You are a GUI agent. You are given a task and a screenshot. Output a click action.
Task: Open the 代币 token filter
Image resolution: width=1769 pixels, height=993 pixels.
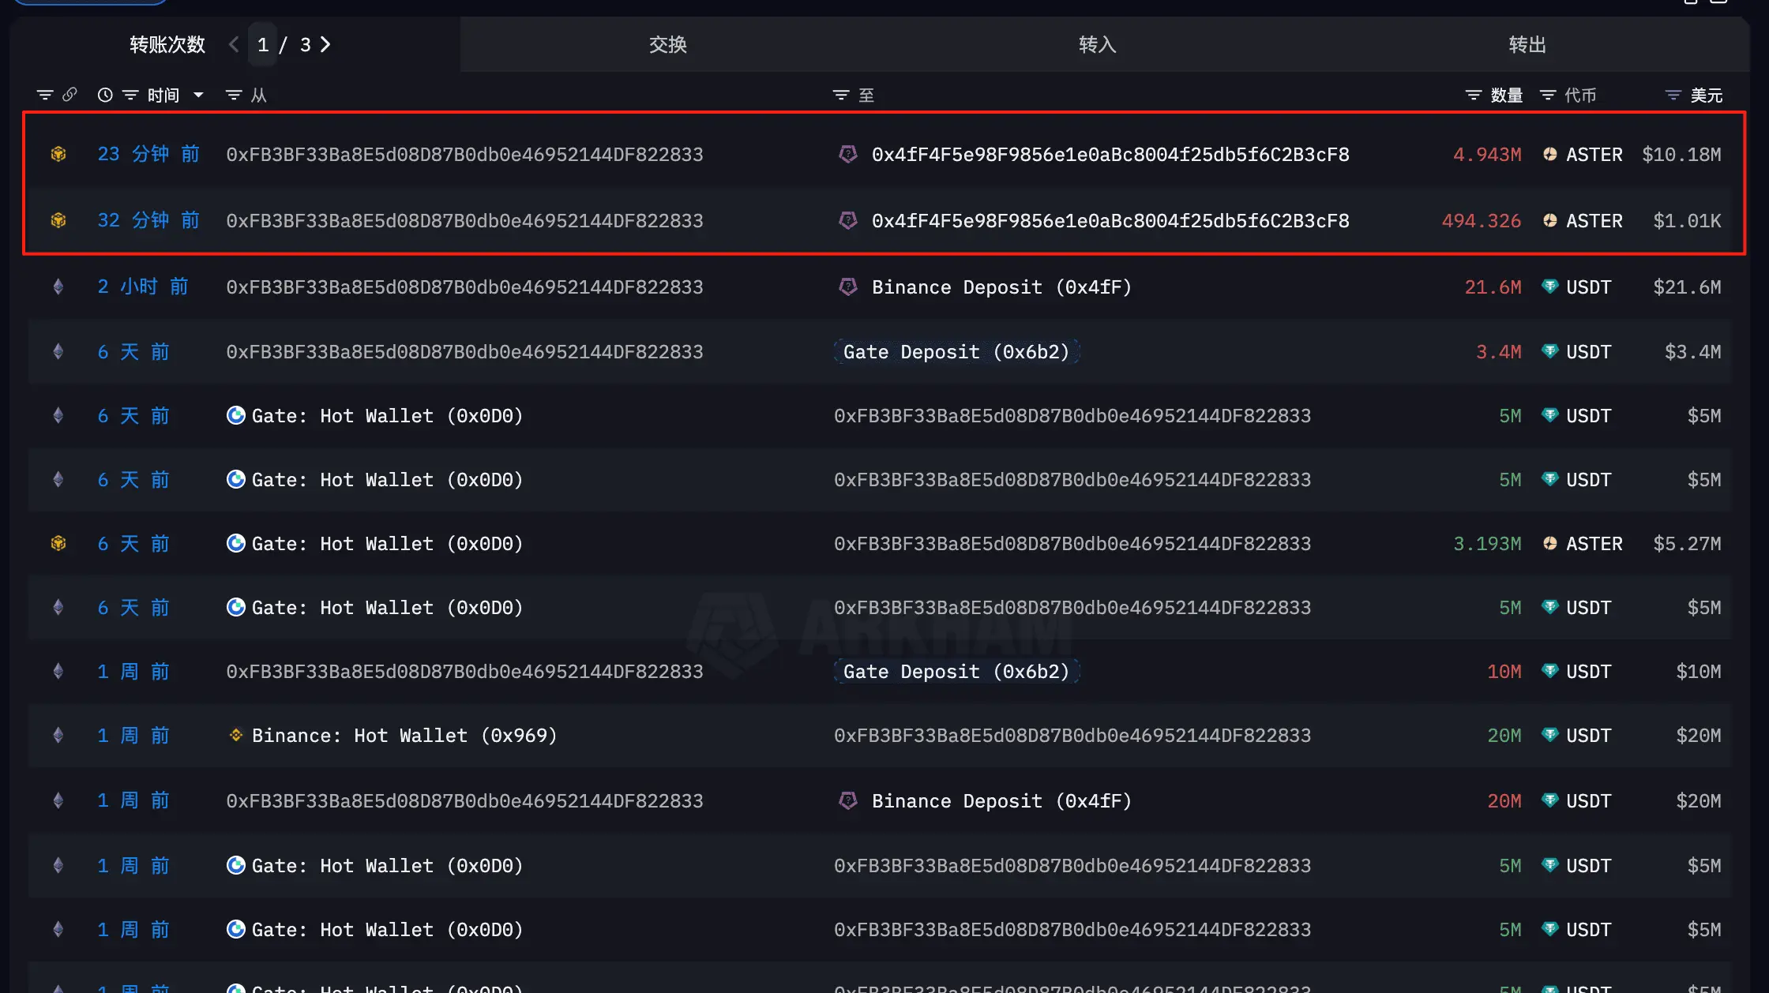pos(1548,95)
